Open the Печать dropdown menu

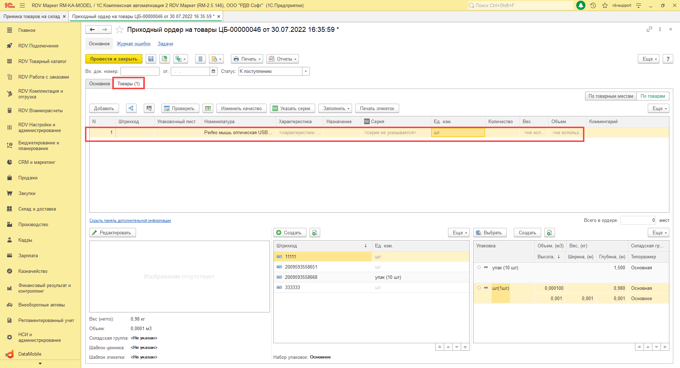click(247, 59)
